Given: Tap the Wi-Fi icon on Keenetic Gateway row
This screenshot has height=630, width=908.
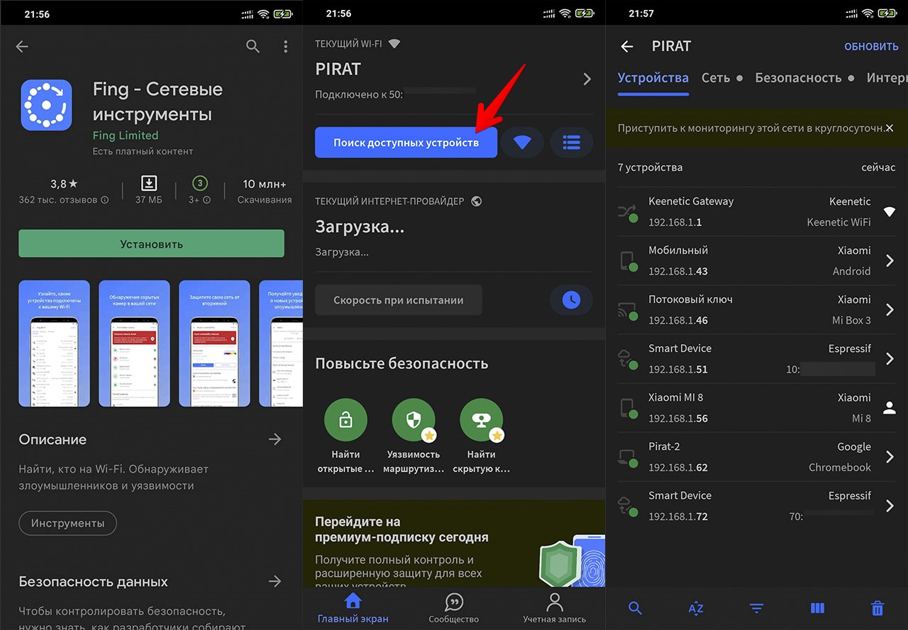Looking at the screenshot, I should (890, 211).
